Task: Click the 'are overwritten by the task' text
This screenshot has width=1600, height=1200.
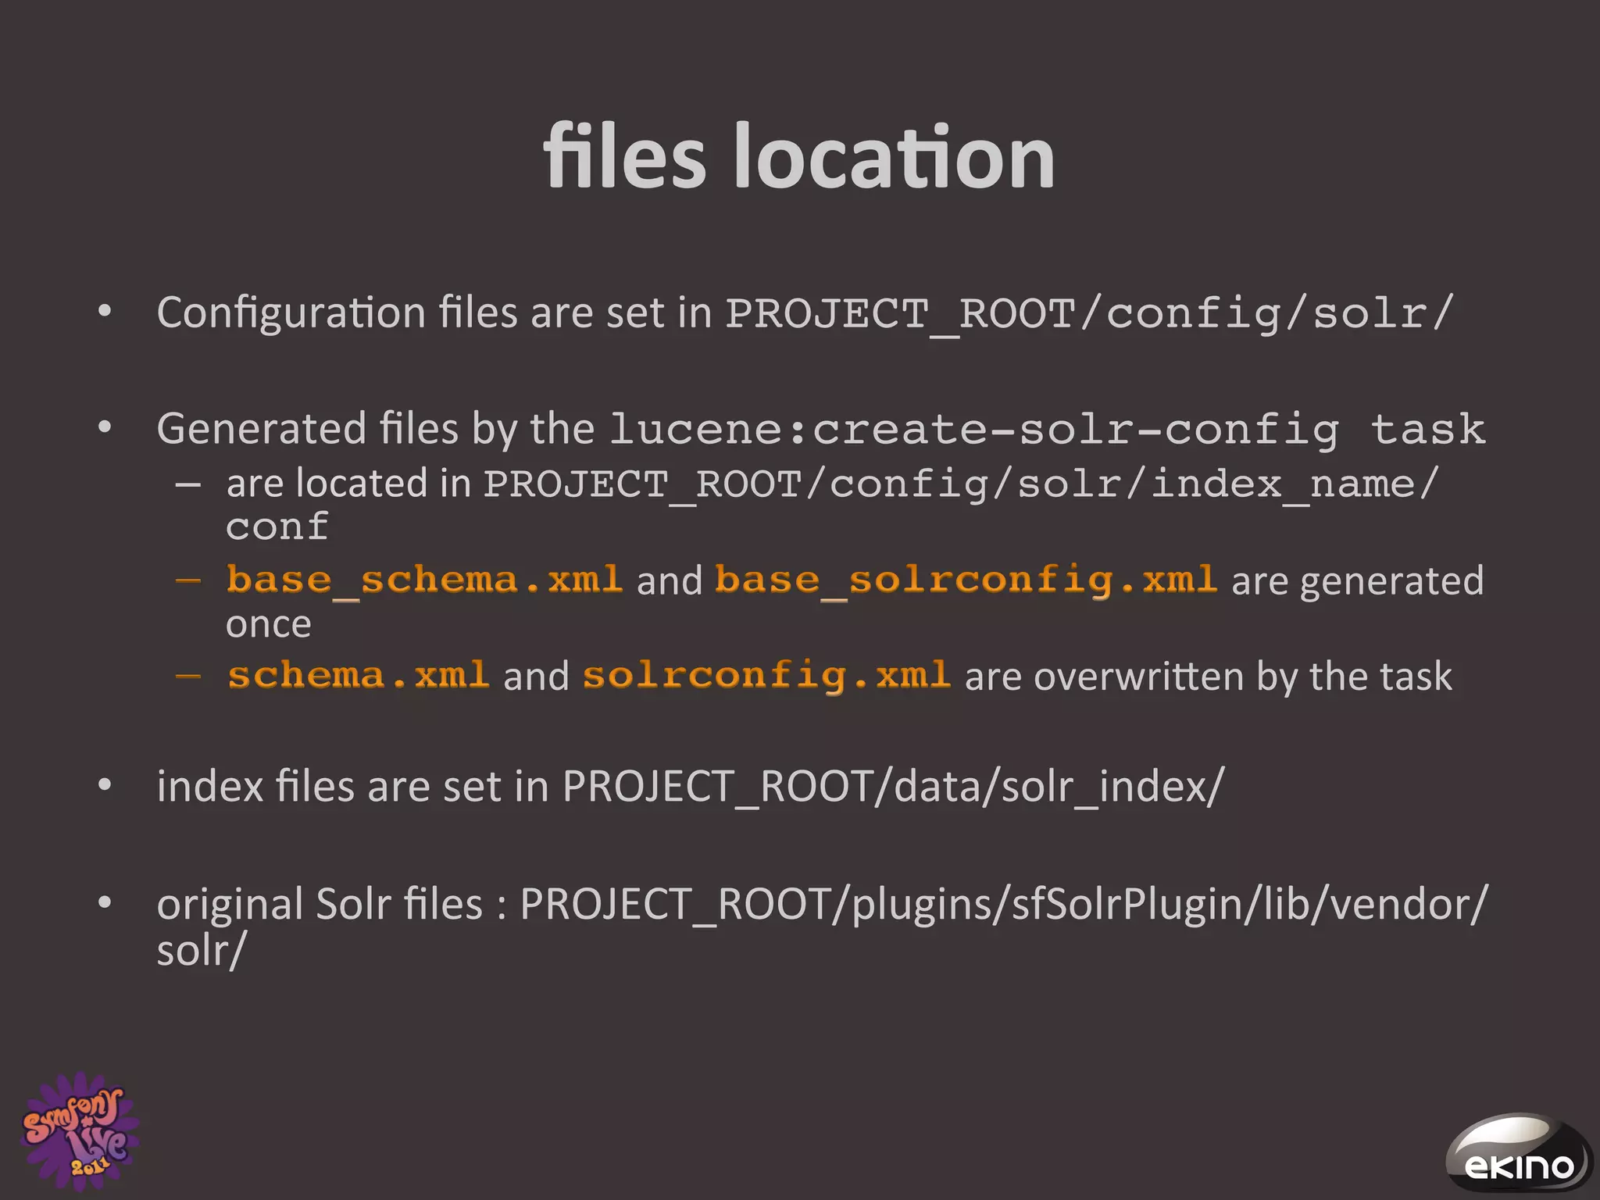Action: coord(1209,677)
